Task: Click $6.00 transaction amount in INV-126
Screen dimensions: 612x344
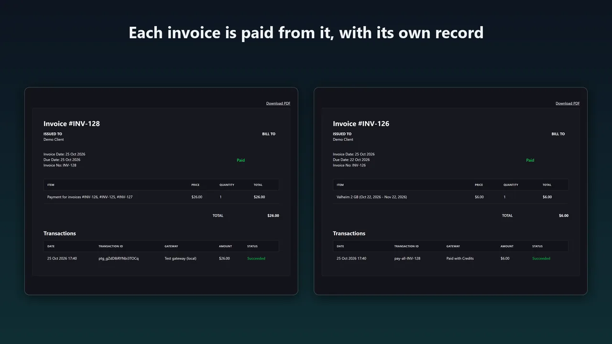Action: (x=505, y=258)
